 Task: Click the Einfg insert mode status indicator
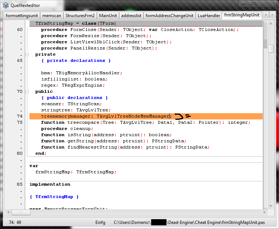point(100,222)
